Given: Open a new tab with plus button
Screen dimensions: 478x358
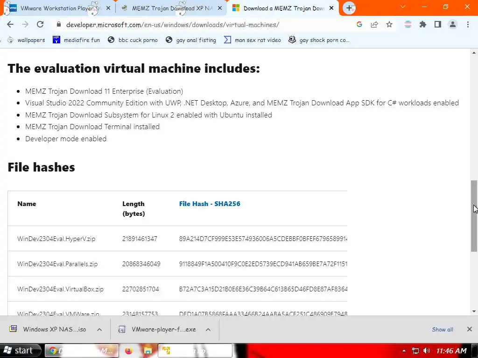Looking at the screenshot, I should [349, 8].
